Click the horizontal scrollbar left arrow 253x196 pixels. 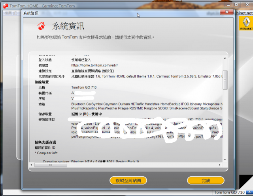click(31, 165)
